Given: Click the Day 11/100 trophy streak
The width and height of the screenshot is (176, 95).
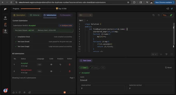Looking at the screenshot, I should tap(61, 8).
